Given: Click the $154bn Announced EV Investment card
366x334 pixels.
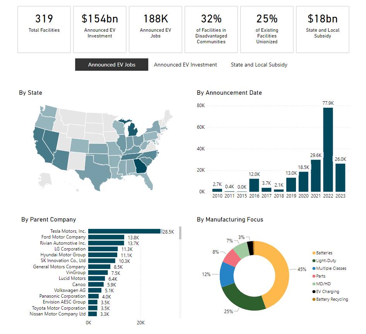Looking at the screenshot, I should tap(100, 29).
